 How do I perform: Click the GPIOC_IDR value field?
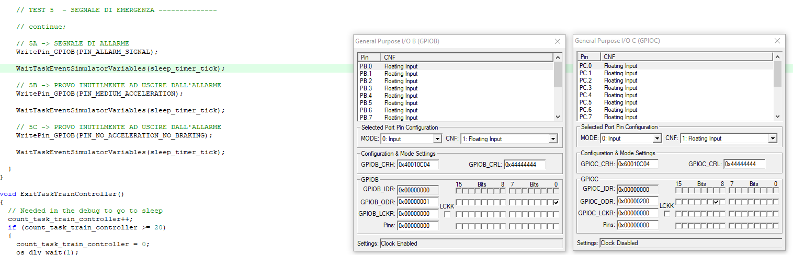click(638, 190)
